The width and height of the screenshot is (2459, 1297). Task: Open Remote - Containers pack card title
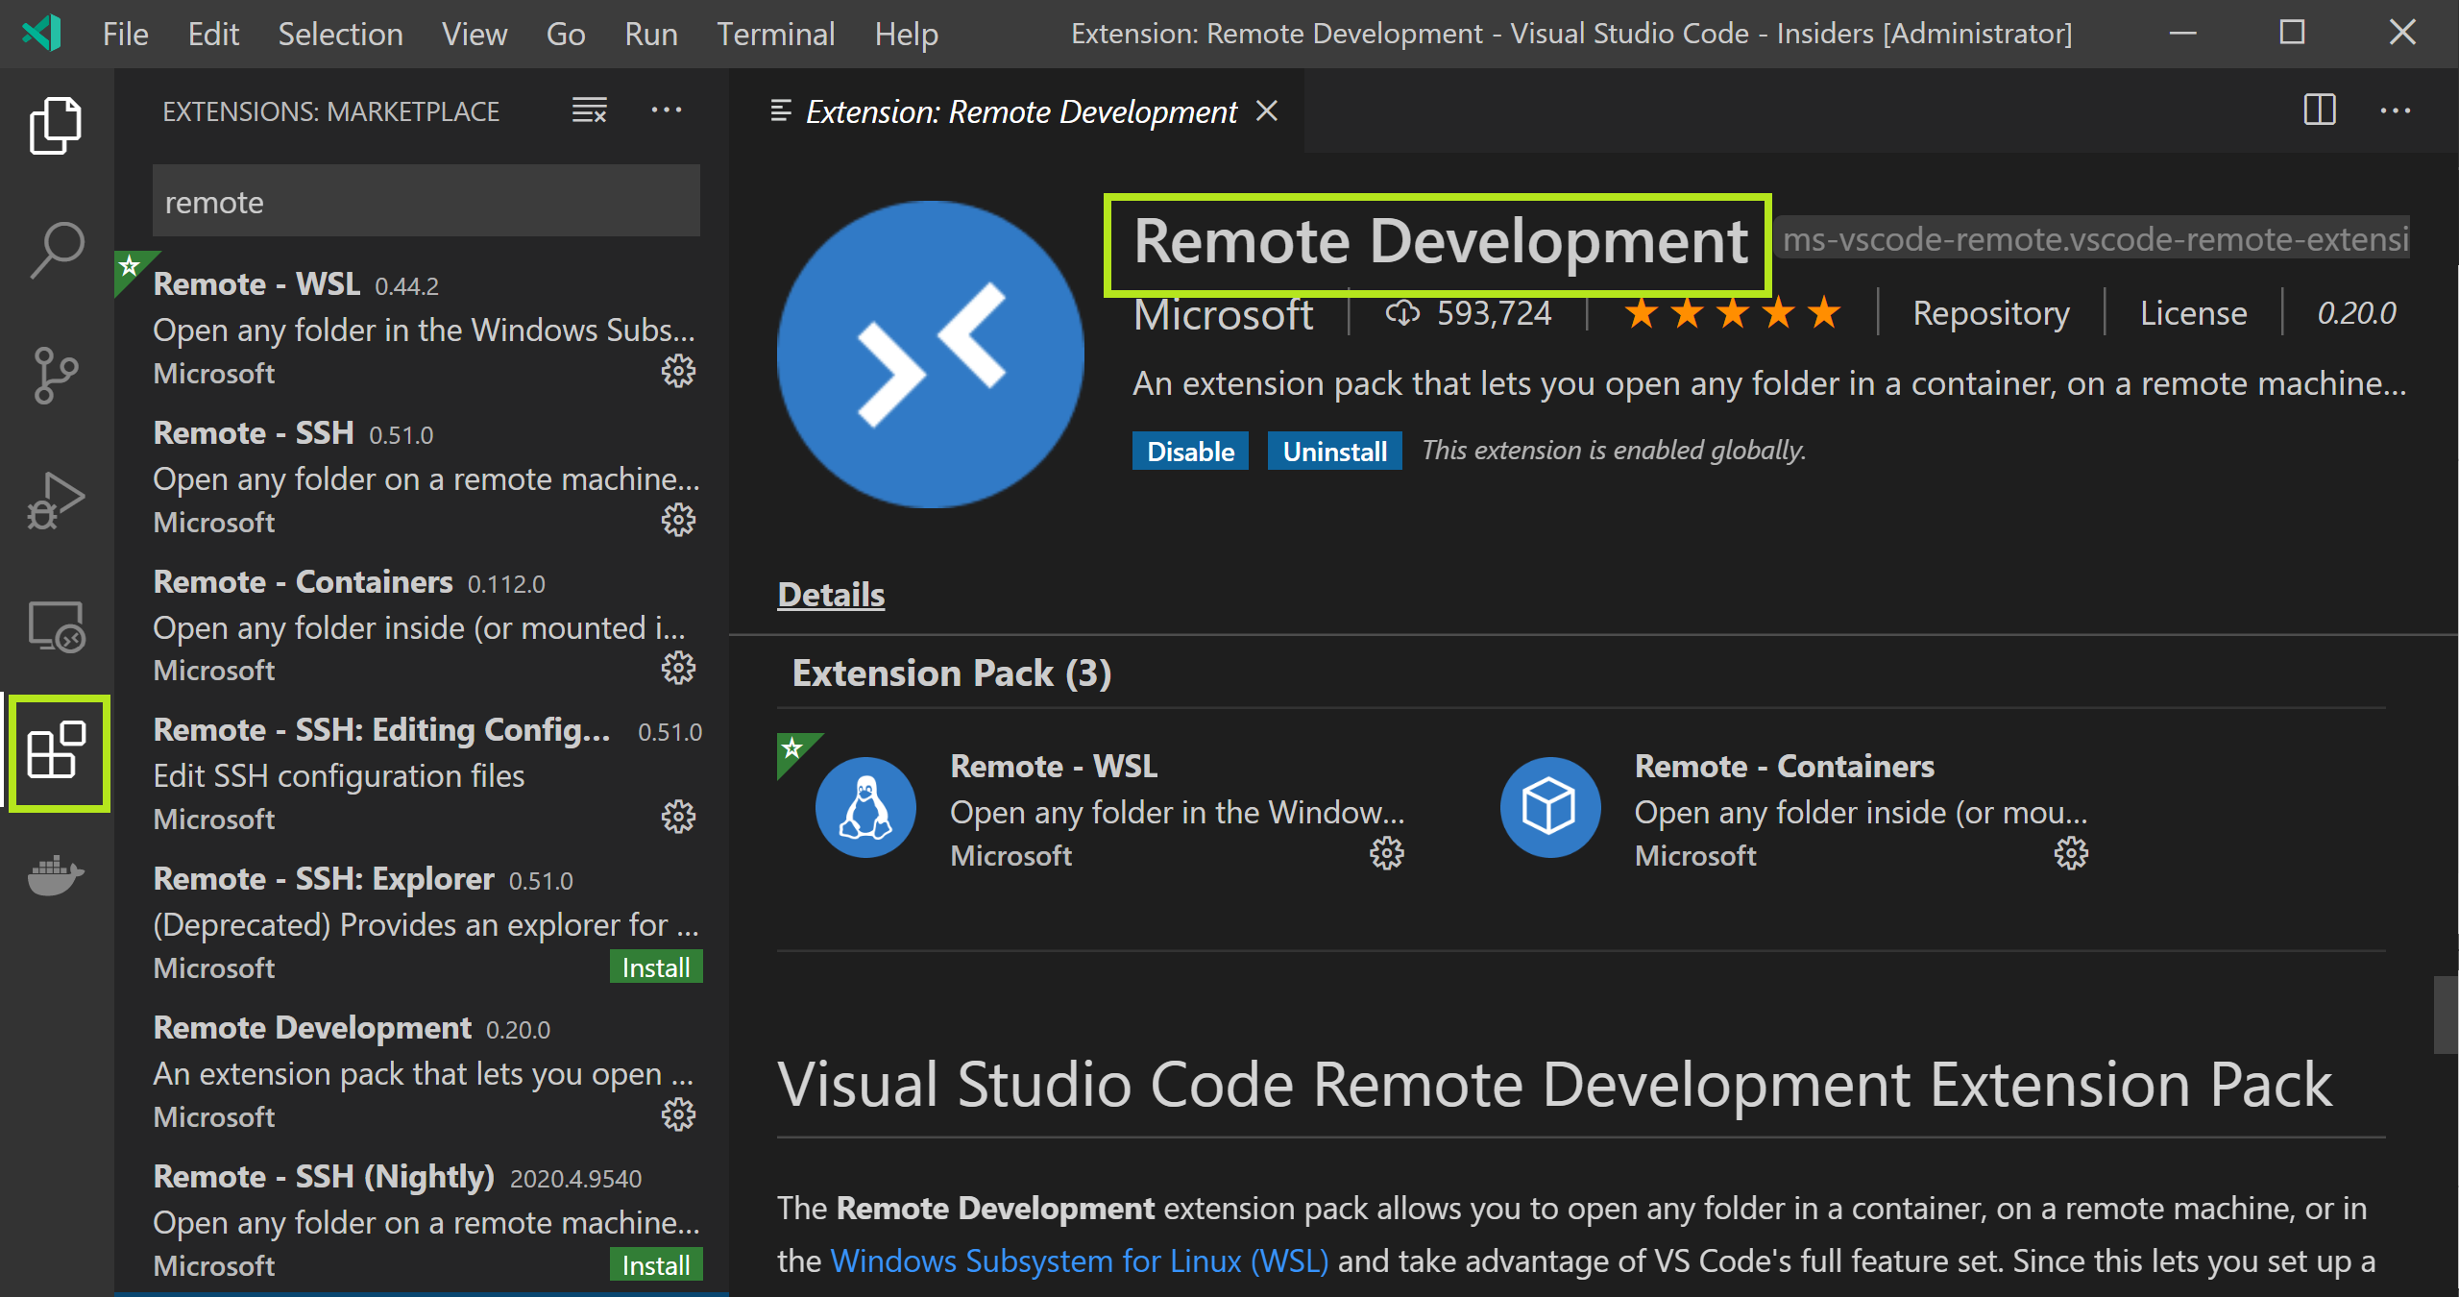(1784, 766)
